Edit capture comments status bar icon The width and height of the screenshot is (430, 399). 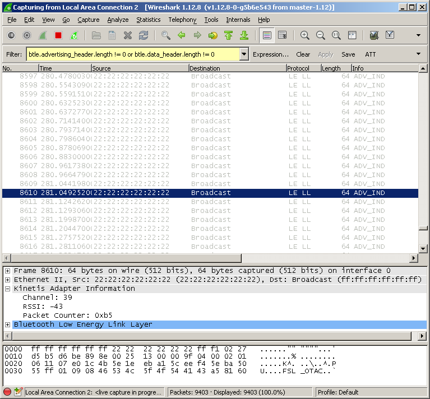tap(18, 392)
